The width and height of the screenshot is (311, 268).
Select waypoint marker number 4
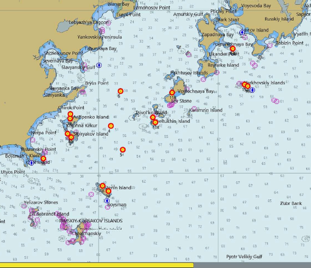click(110, 126)
